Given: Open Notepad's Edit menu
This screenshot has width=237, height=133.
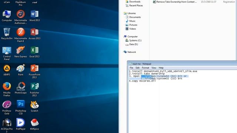Looking at the screenshot, I should click(137, 68).
